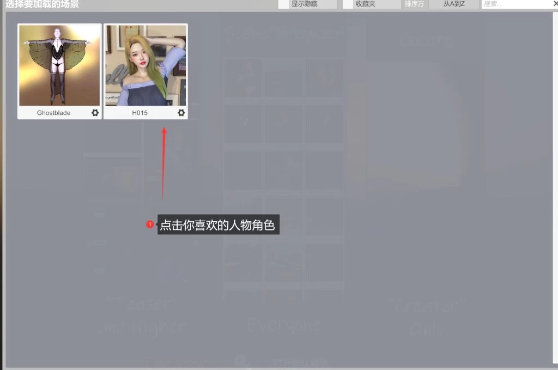Open the gear settings for Ghostblade scene

pos(95,113)
